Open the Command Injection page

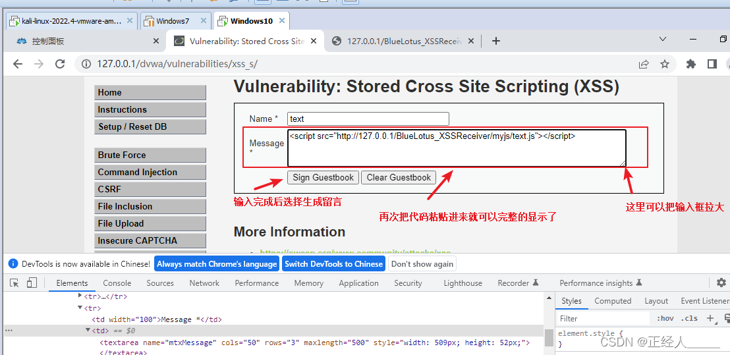coord(150,172)
